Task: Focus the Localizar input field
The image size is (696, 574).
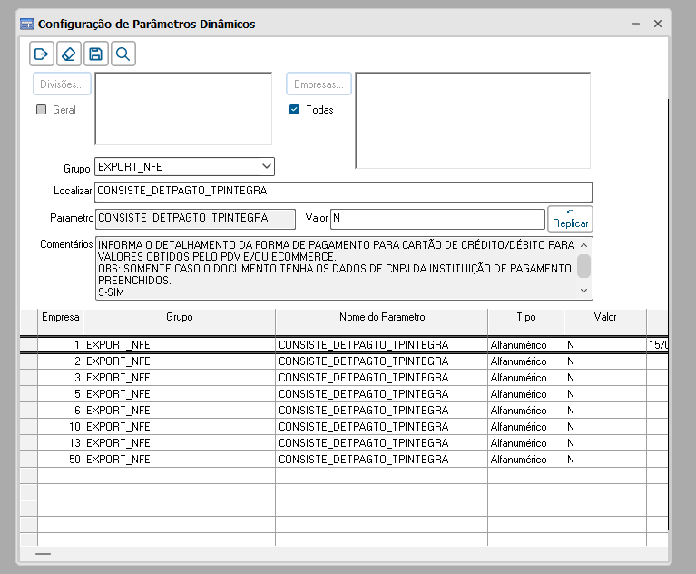Action: [x=343, y=192]
